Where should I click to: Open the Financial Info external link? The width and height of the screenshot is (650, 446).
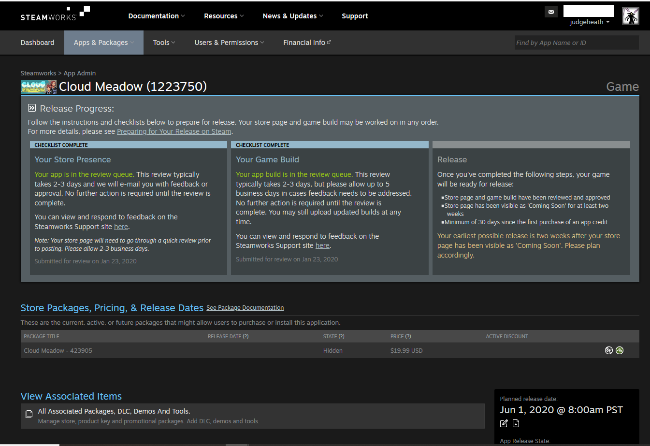(307, 43)
